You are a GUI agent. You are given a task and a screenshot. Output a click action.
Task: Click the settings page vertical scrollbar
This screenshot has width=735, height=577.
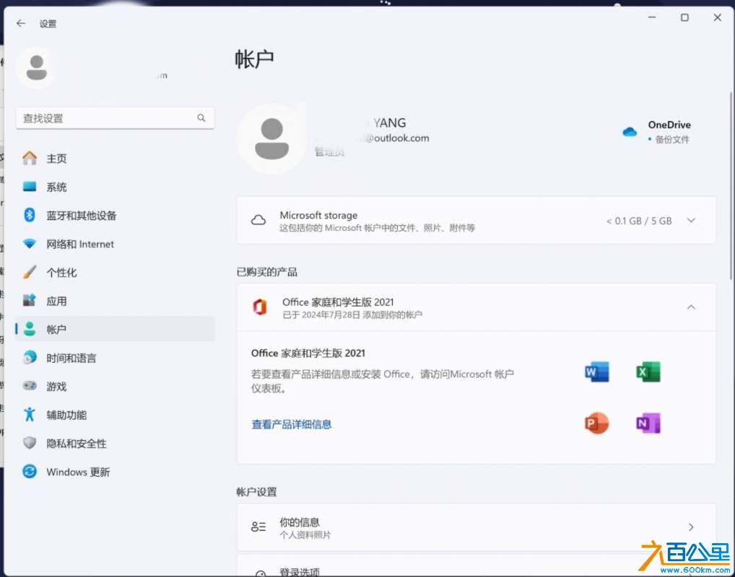click(731, 186)
